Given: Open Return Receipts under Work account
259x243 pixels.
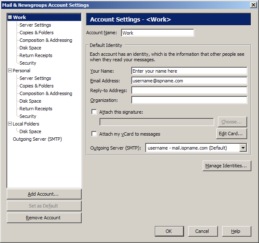Looking at the screenshot, I should pyautogui.click(x=36, y=56).
